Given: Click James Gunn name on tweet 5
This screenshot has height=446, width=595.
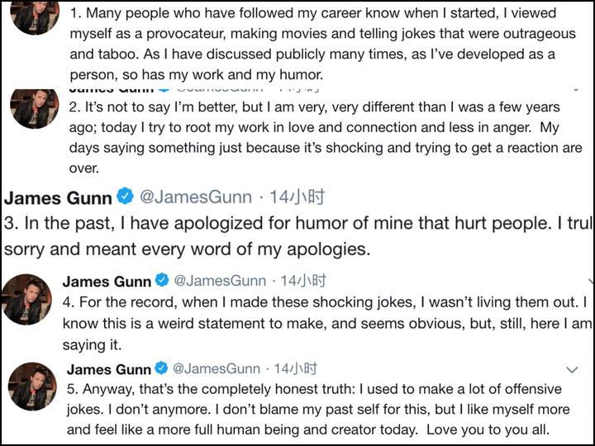Looking at the screenshot, I should [108, 368].
